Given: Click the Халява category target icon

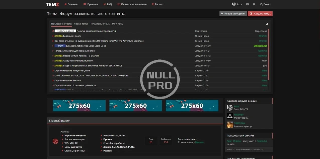Looking at the screenshot, I should pos(55,141).
